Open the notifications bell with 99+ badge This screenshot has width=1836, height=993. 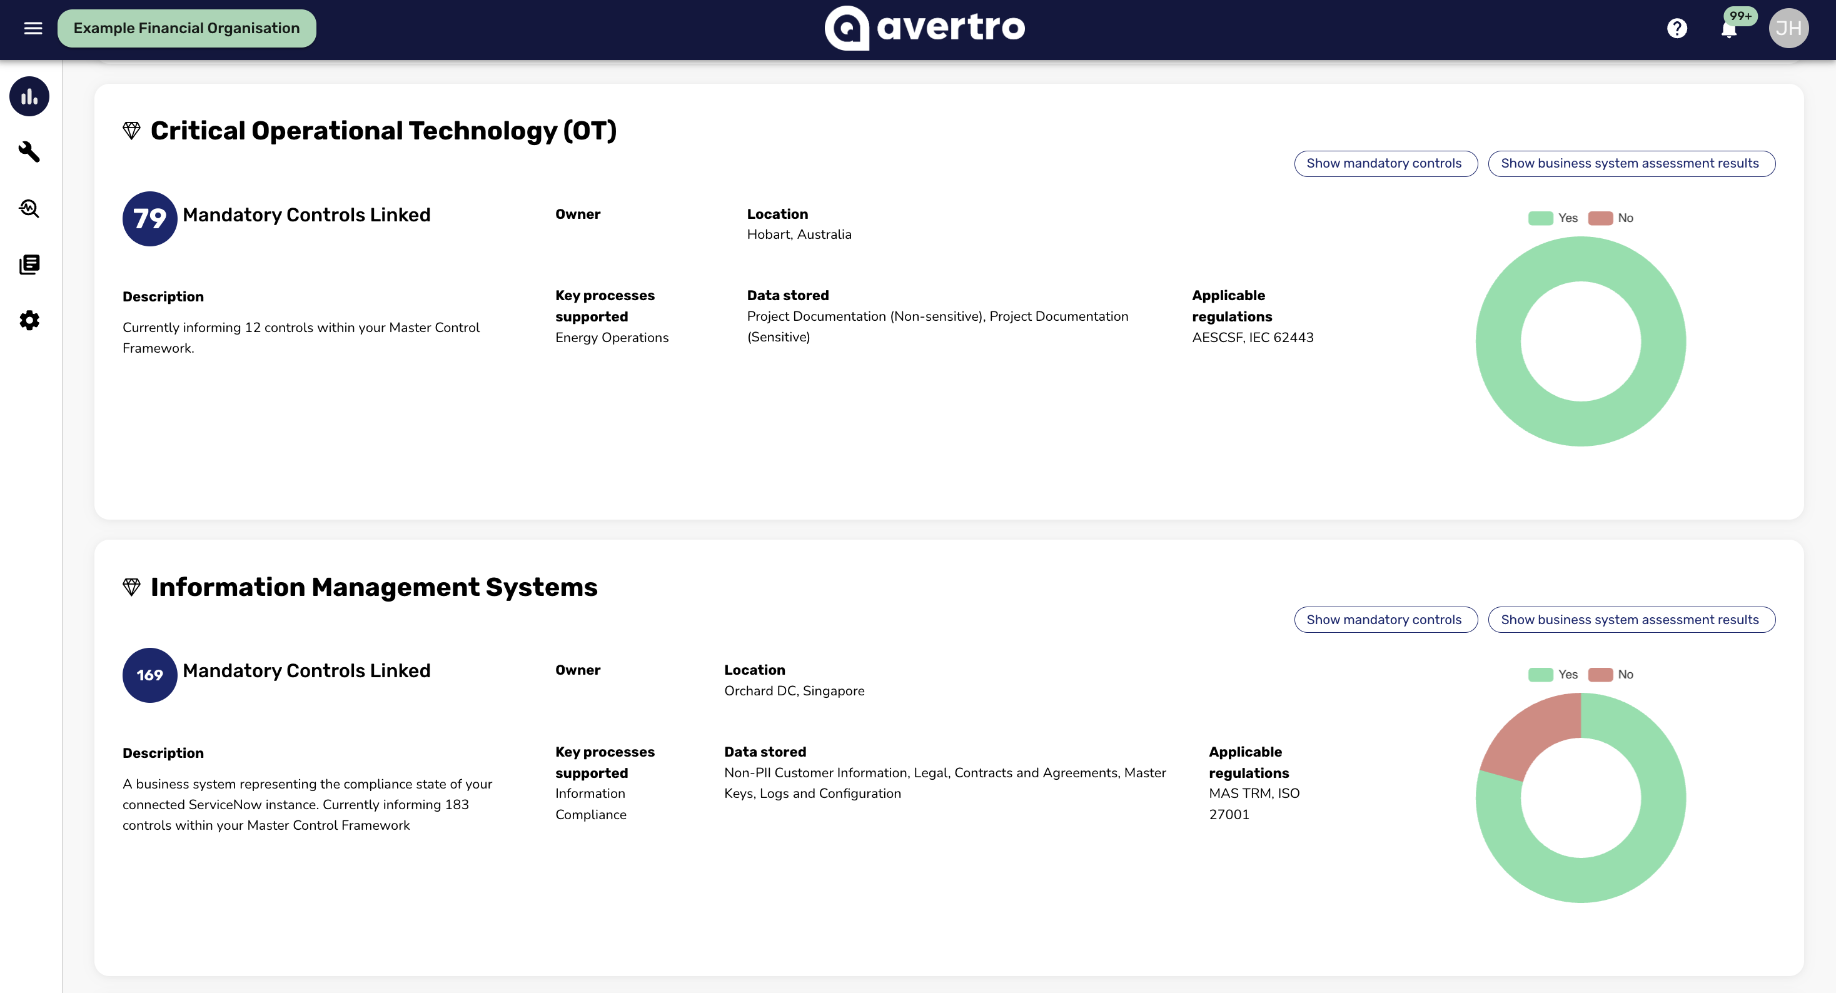pyautogui.click(x=1729, y=29)
